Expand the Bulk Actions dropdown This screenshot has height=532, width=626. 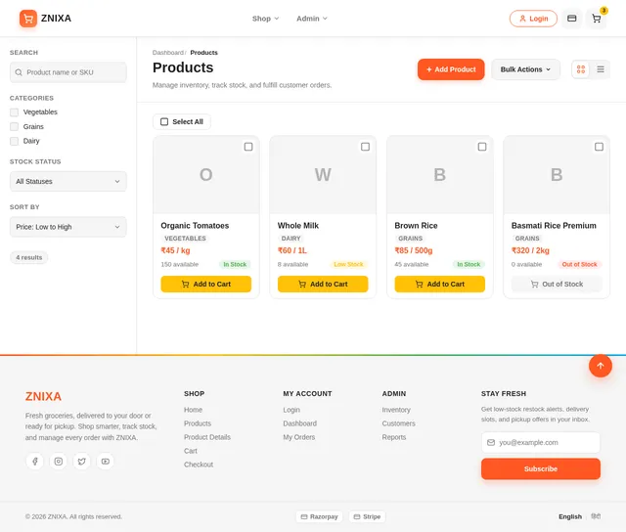(x=525, y=69)
